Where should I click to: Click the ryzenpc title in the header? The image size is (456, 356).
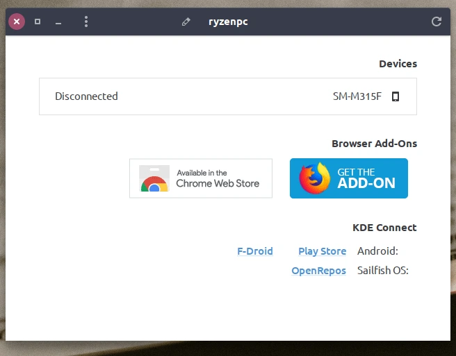228,22
